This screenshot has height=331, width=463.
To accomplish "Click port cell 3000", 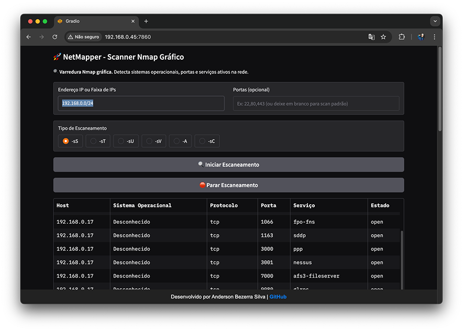I will point(274,249).
